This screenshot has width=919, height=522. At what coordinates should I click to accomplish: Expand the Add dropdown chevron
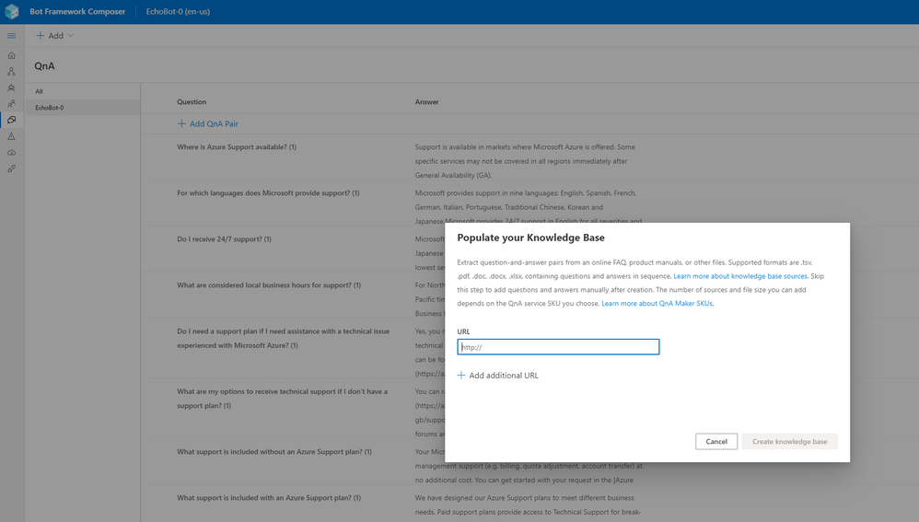click(71, 36)
